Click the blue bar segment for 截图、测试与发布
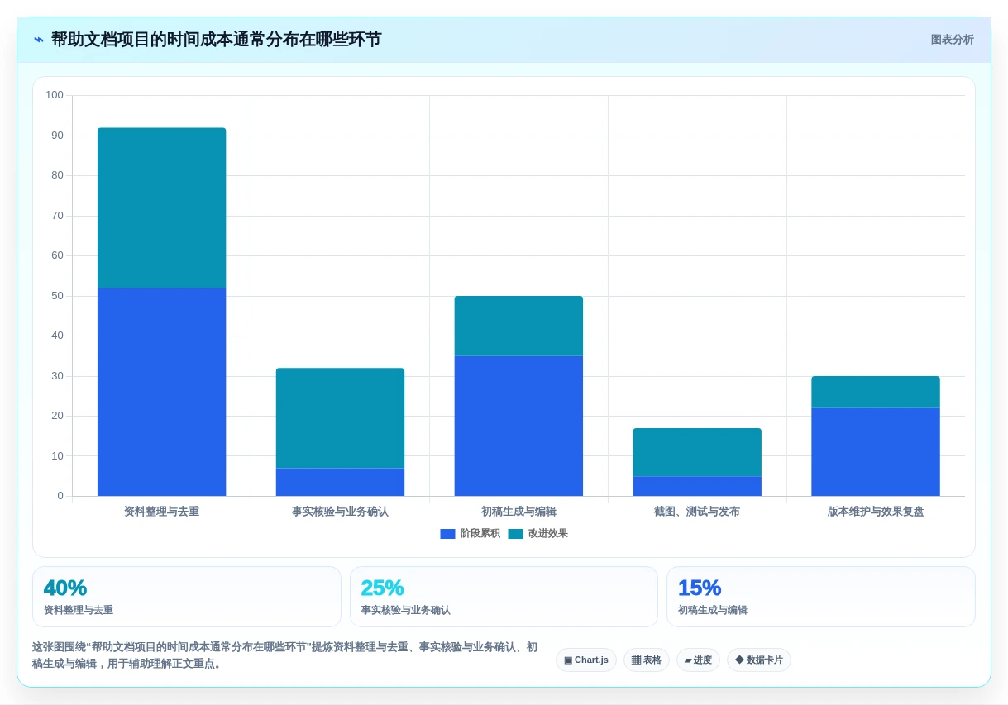The width and height of the screenshot is (1008, 705). point(697,486)
